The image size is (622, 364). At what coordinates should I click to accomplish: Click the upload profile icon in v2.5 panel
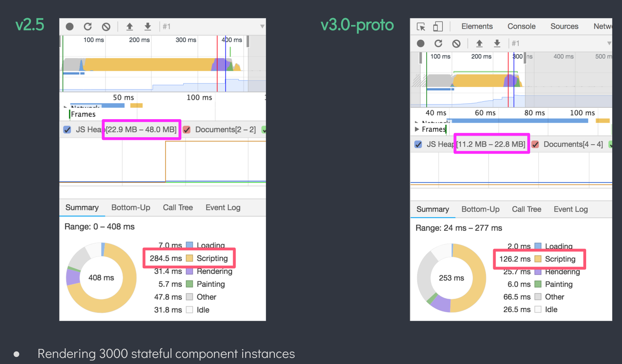click(x=130, y=26)
